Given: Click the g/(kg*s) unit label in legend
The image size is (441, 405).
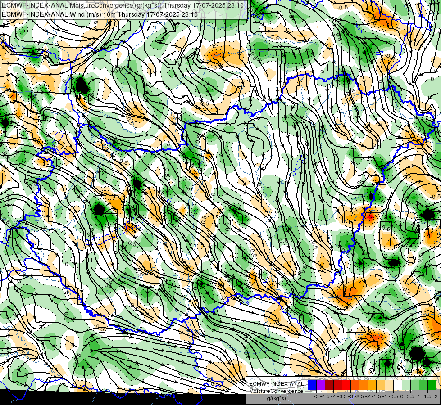Looking at the screenshot, I should click(x=276, y=399).
